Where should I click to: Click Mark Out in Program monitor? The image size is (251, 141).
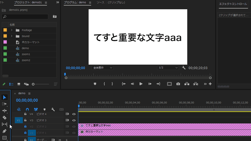(x=112, y=84)
